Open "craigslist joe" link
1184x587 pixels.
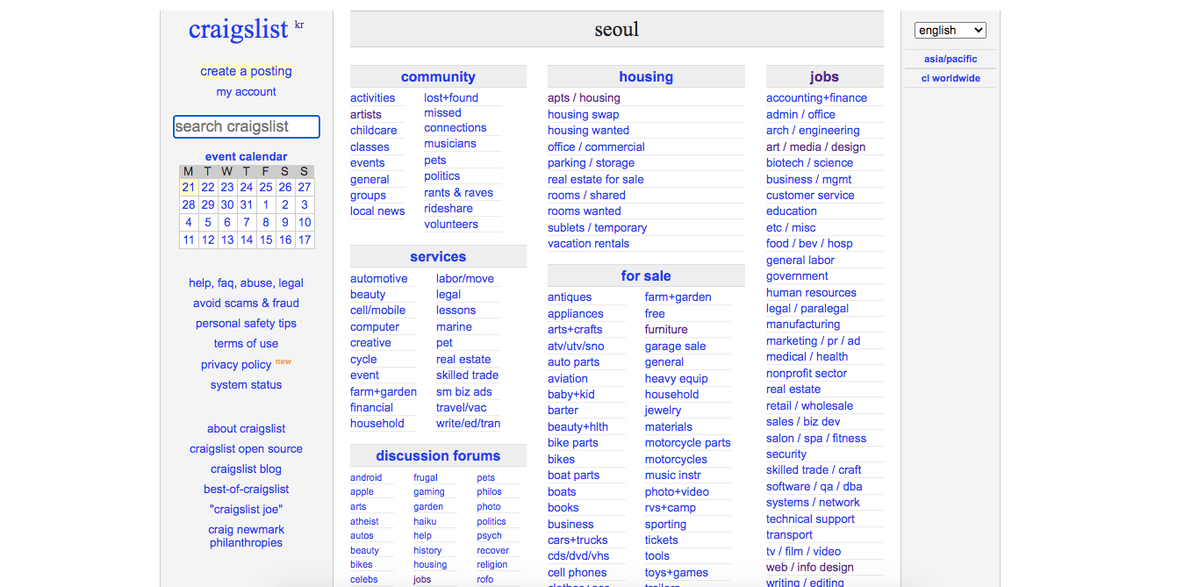[246, 509]
